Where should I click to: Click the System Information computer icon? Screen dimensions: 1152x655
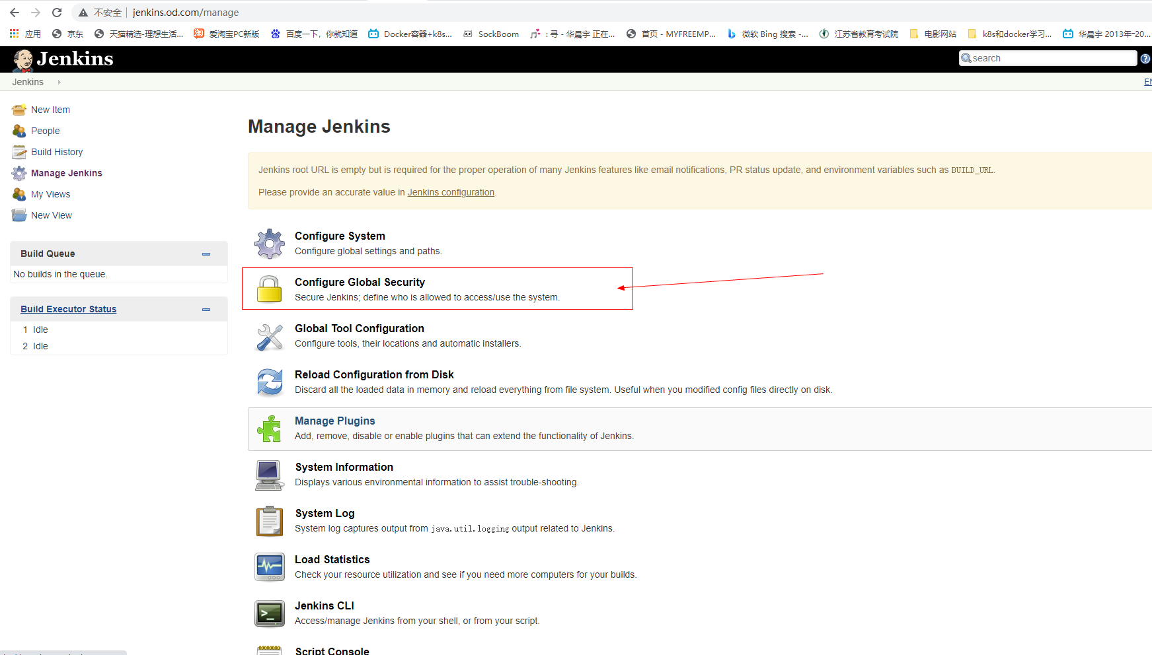coord(270,475)
